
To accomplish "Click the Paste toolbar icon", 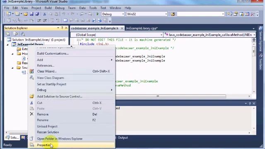I will 56,14.
